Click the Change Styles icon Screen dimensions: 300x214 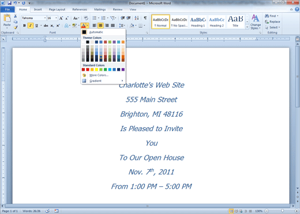256,22
